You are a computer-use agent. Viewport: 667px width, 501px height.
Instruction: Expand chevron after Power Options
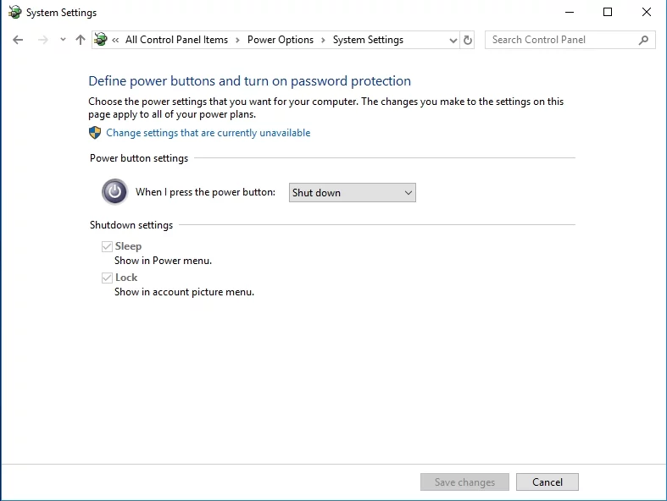[323, 40]
